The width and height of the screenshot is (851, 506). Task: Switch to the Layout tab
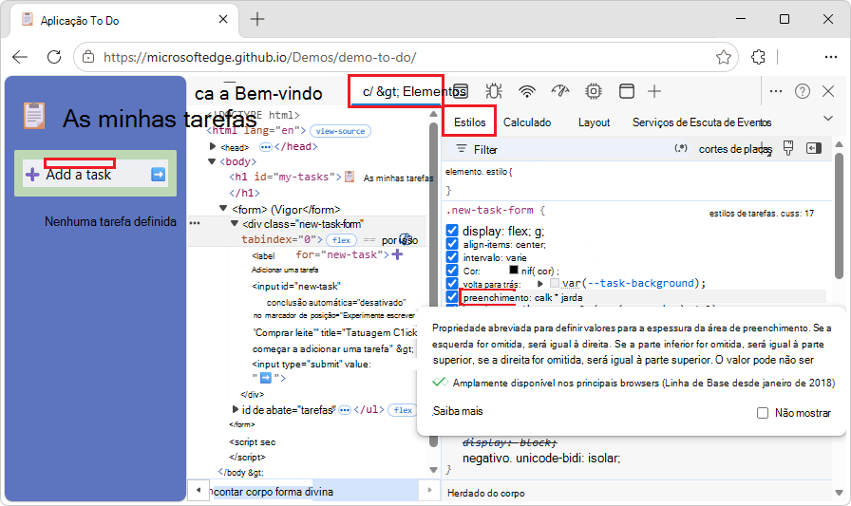tap(594, 122)
